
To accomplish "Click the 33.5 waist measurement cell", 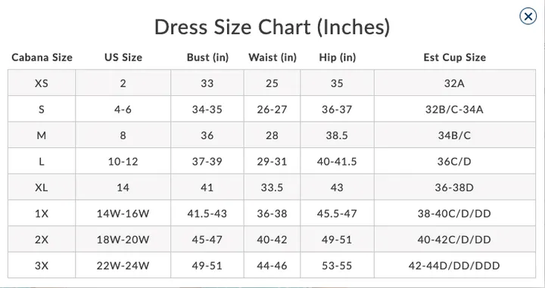I will click(272, 187).
